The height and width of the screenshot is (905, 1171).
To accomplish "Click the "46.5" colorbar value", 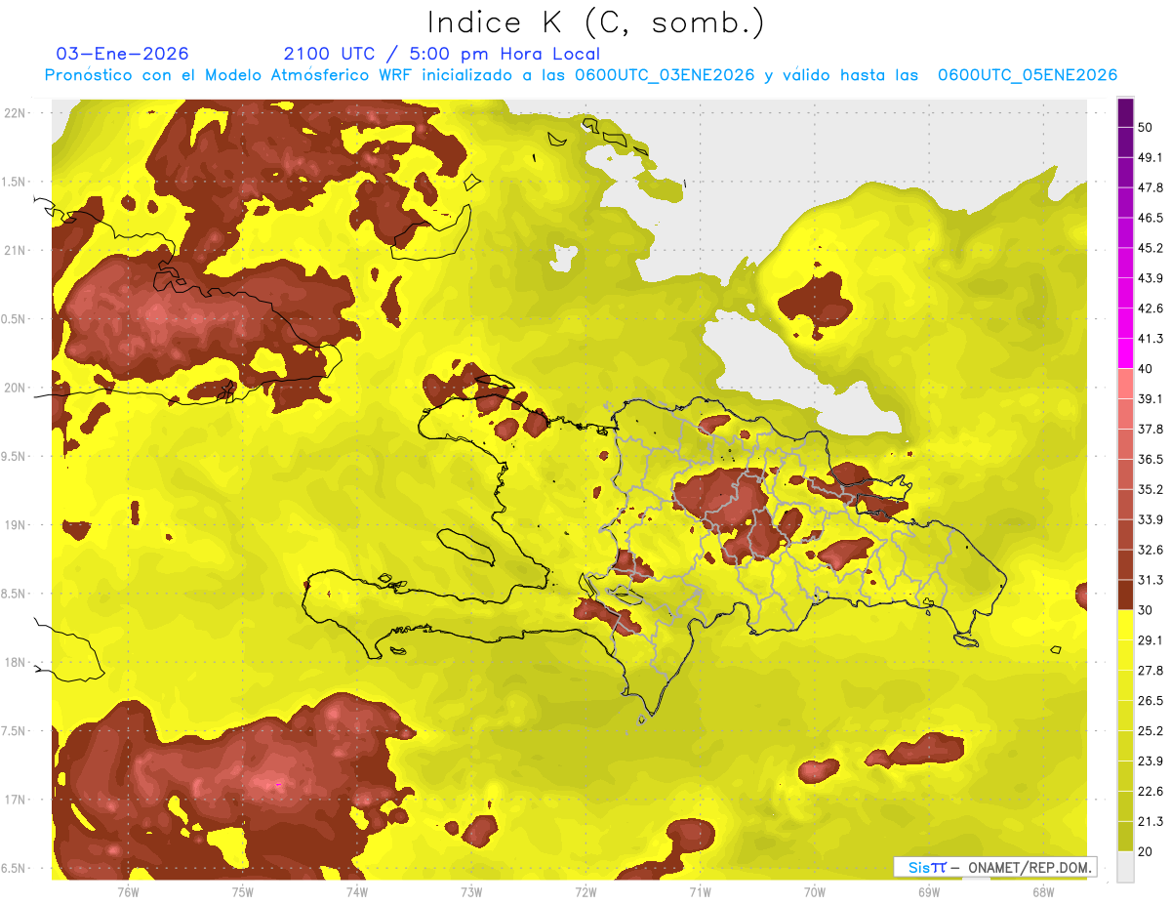I will [x=1151, y=219].
